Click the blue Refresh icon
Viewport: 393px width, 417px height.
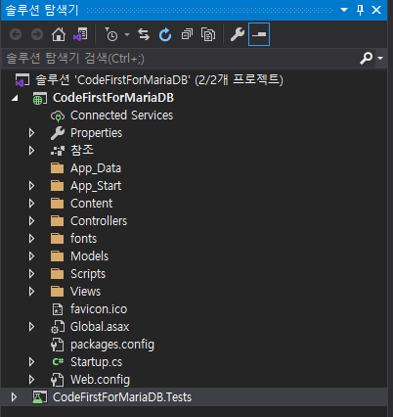click(x=165, y=34)
